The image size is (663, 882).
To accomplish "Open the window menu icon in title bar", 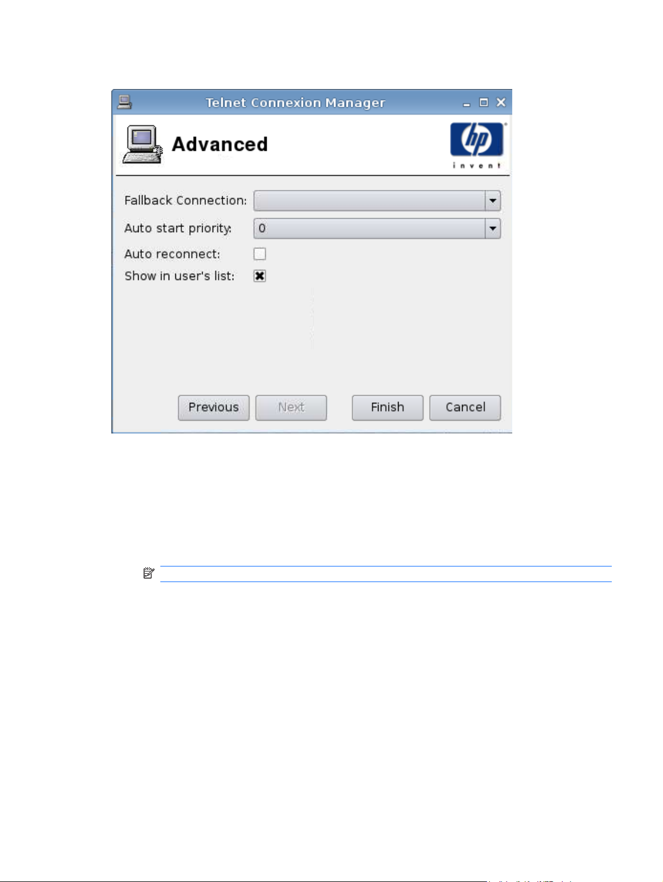I will [124, 102].
